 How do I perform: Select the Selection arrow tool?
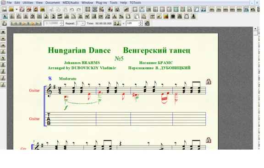point(5,16)
